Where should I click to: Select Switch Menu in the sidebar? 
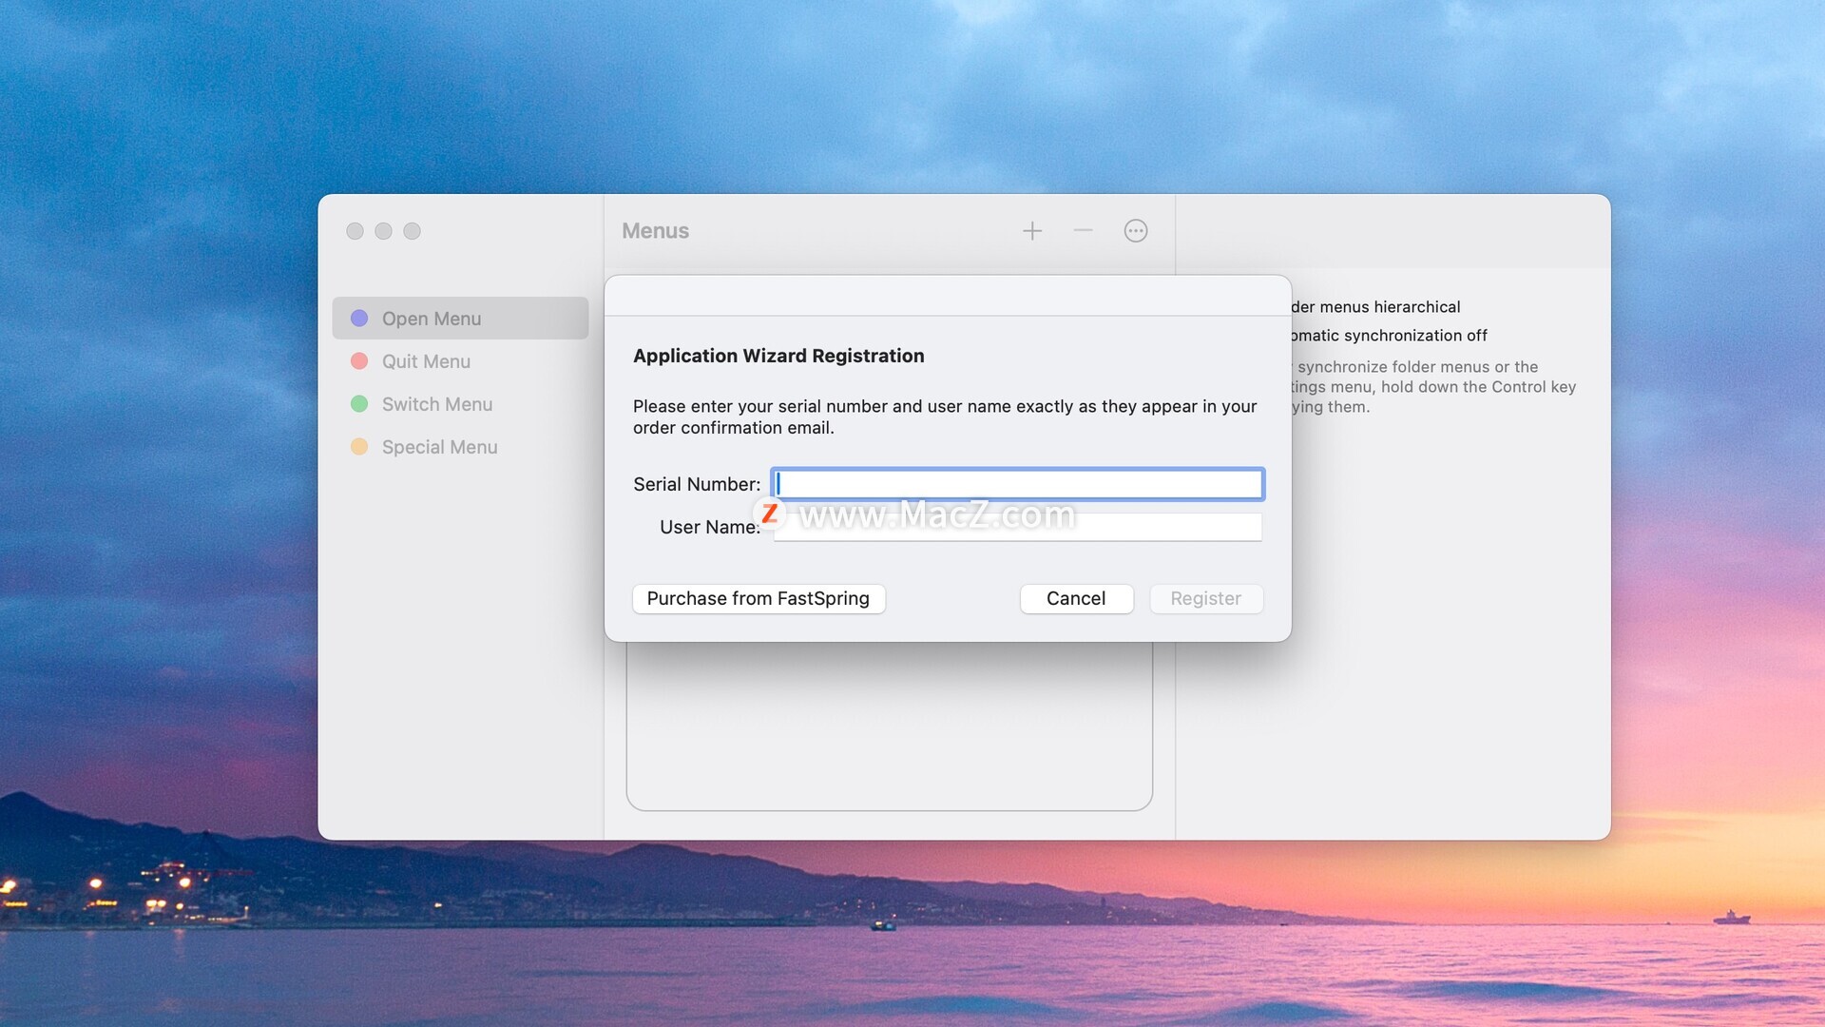point(437,404)
